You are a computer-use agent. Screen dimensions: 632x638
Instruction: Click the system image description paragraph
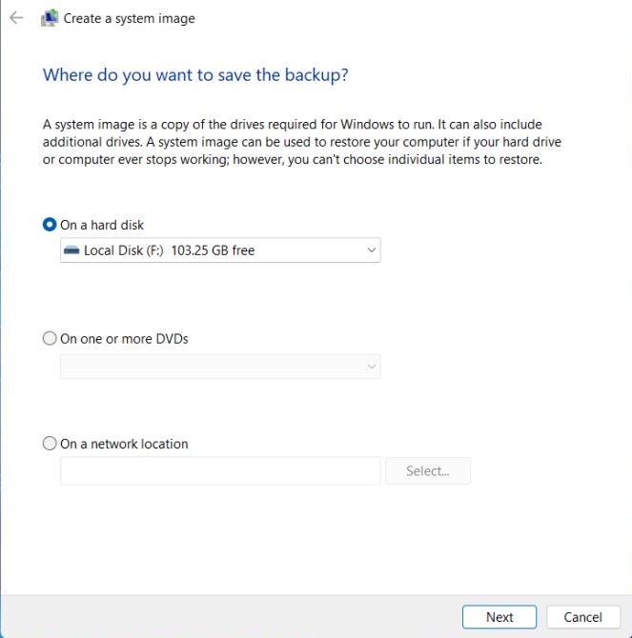click(302, 142)
